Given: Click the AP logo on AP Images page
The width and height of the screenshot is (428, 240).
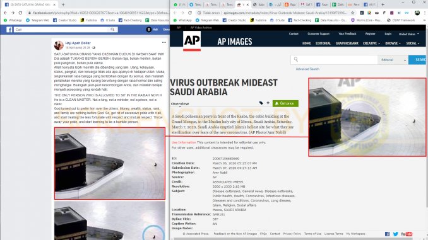Looking at the screenshot, I should point(192,41).
